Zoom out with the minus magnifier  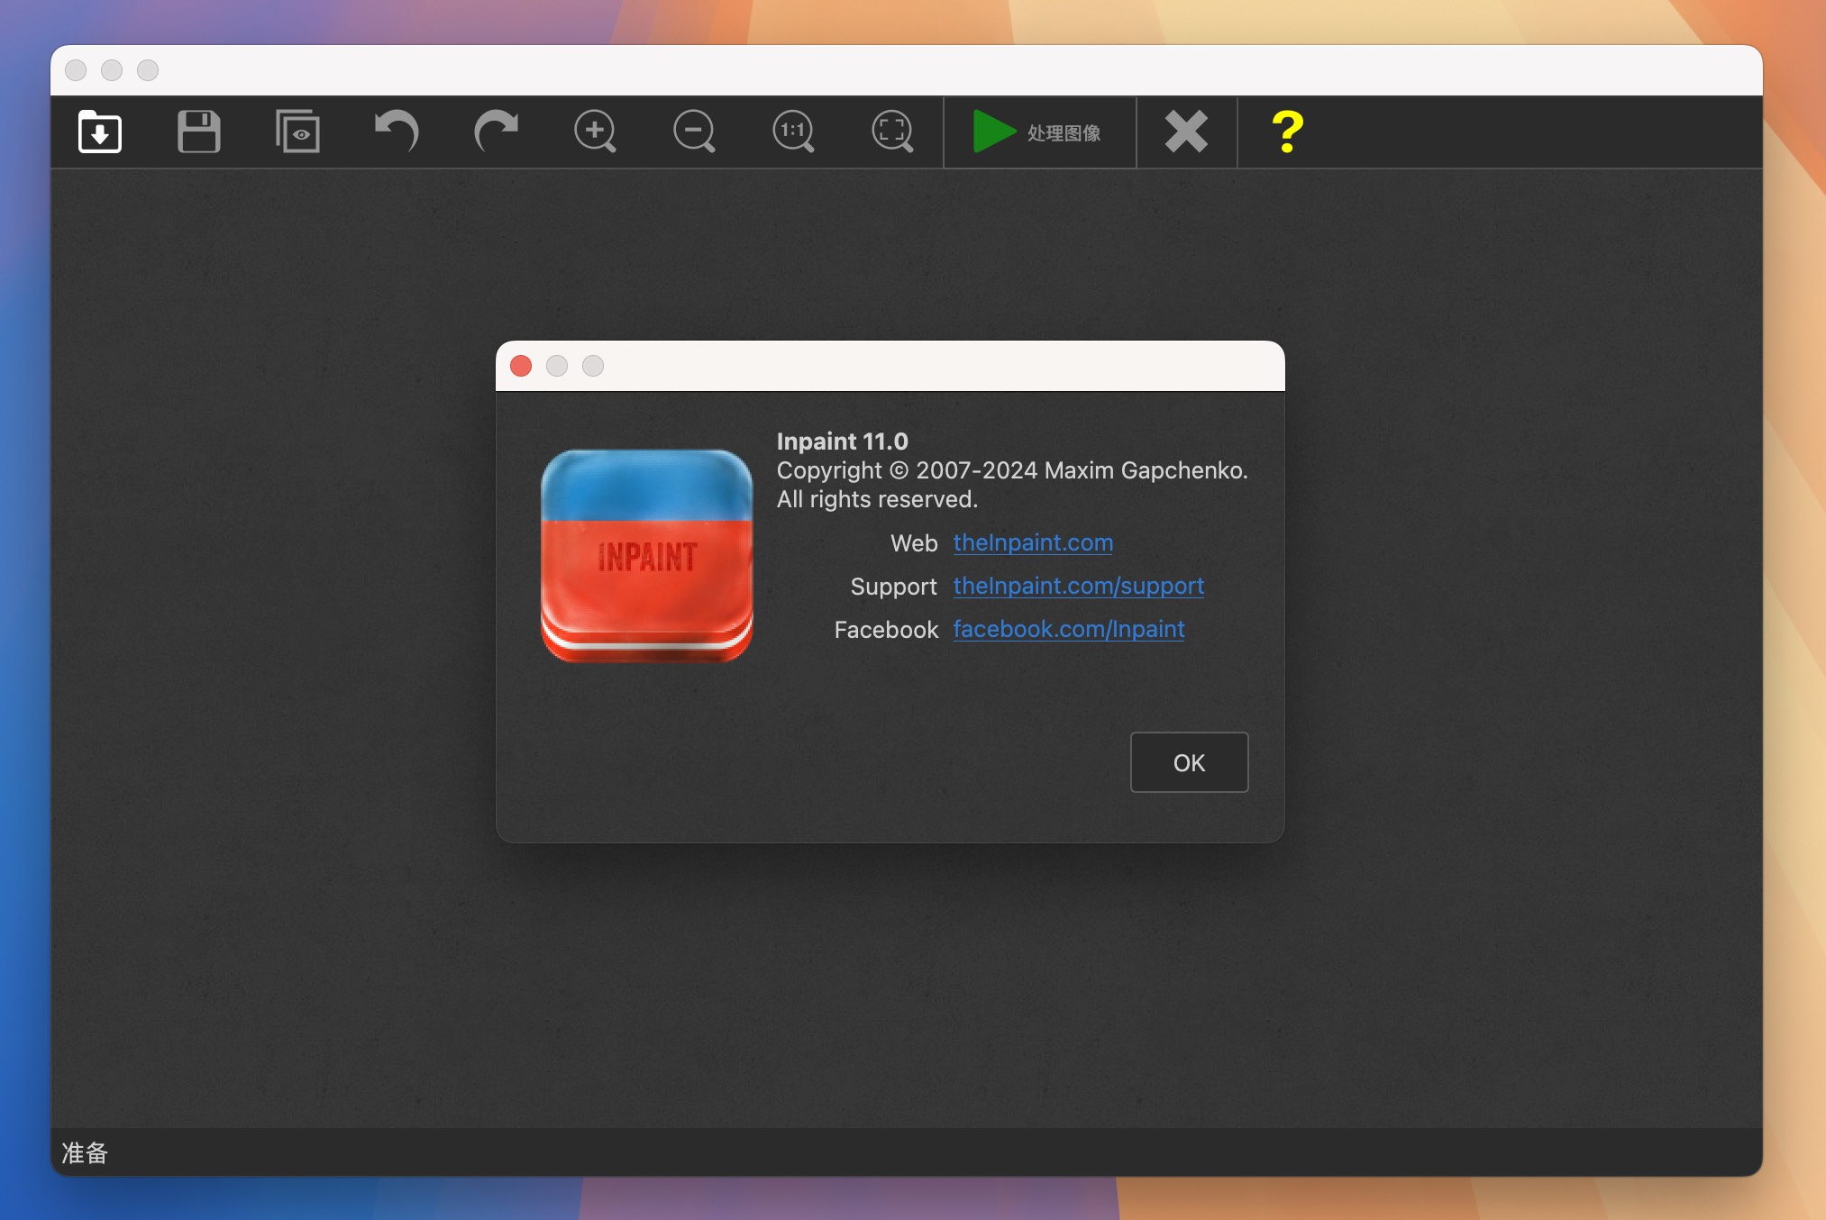694,132
